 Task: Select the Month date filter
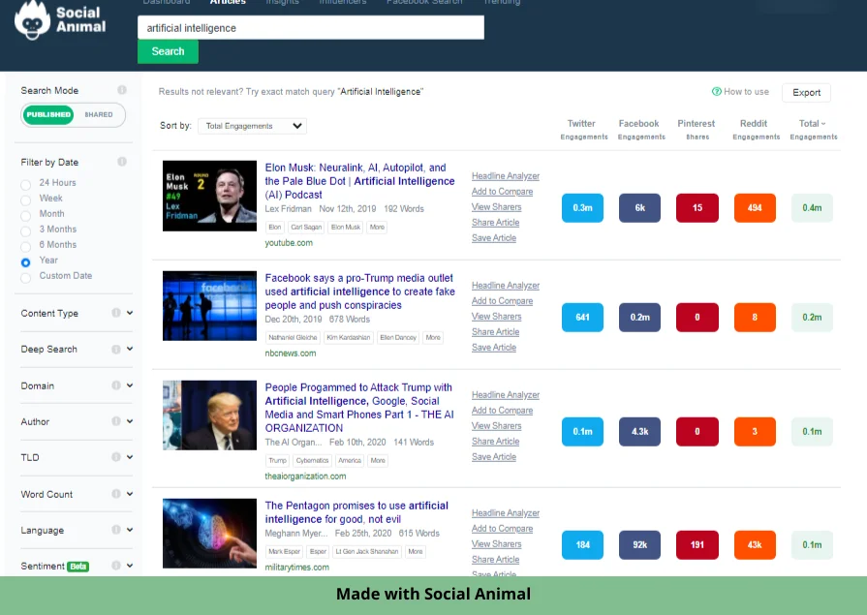pyautogui.click(x=25, y=215)
